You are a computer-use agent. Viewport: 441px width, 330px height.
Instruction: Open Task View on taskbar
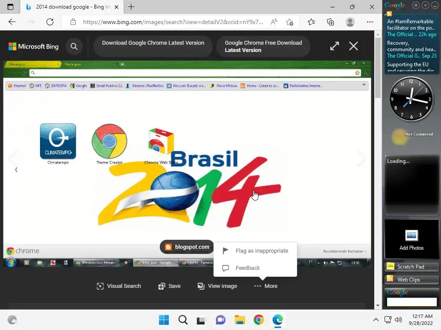pos(201,320)
